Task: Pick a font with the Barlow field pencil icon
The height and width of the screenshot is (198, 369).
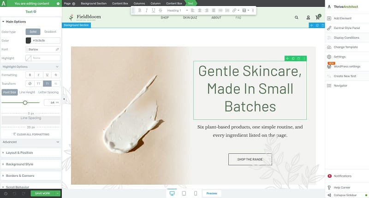Action: [x=57, y=49]
